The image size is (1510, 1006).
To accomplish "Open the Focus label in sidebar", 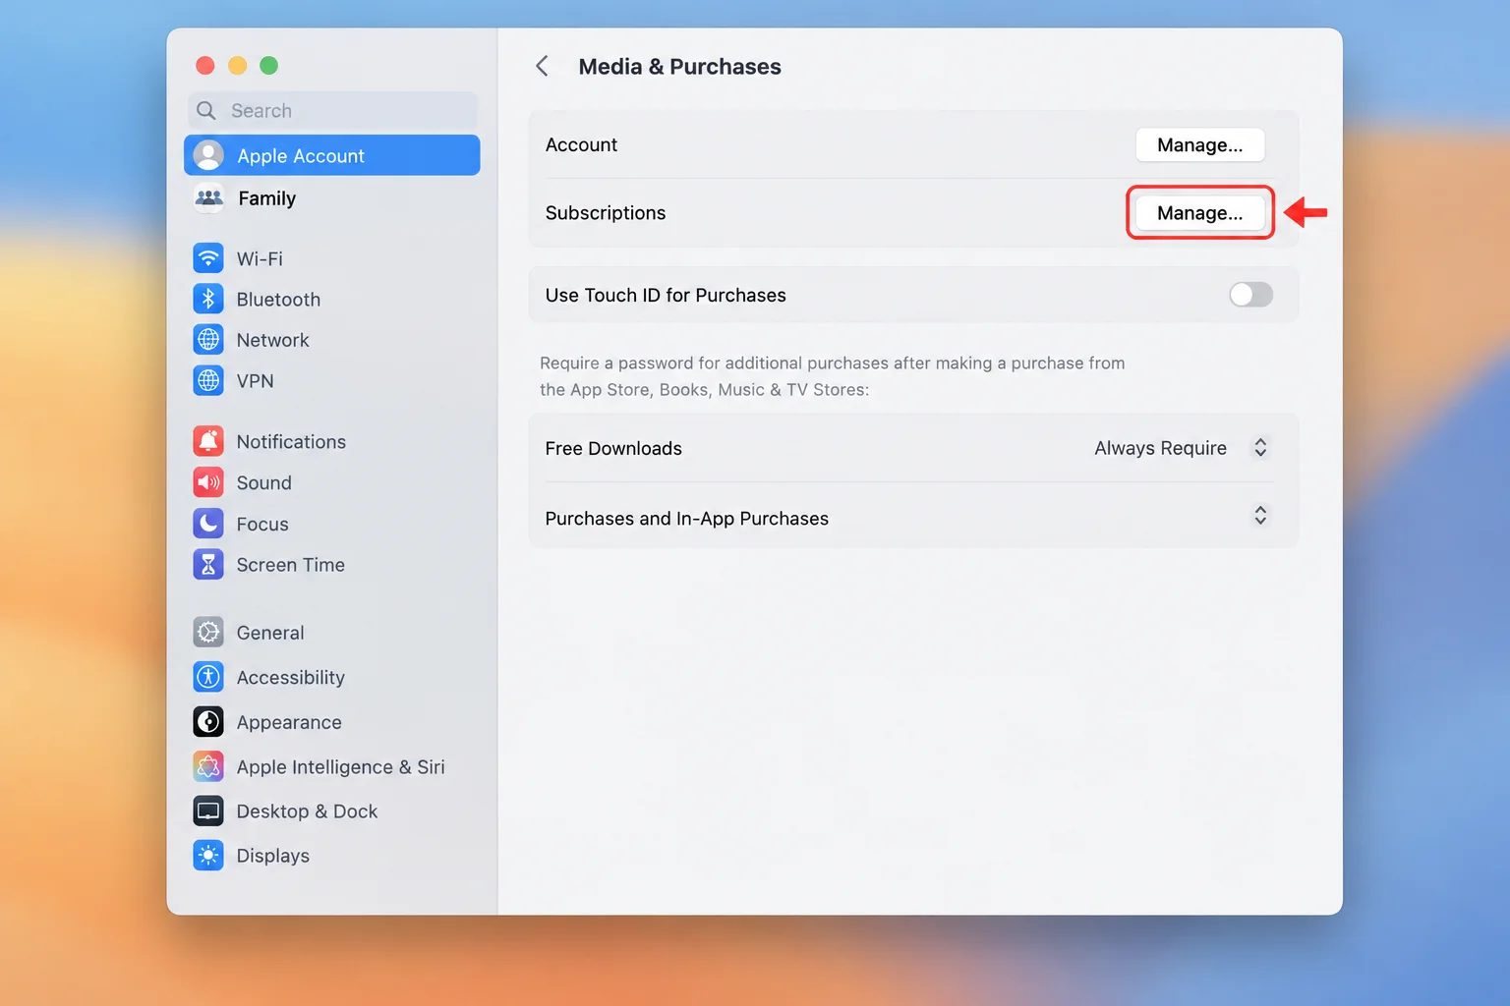I will [x=262, y=524].
